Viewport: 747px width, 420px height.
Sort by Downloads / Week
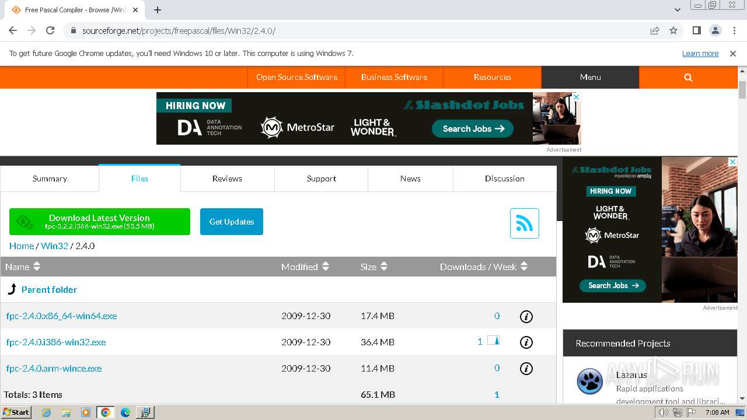484,267
